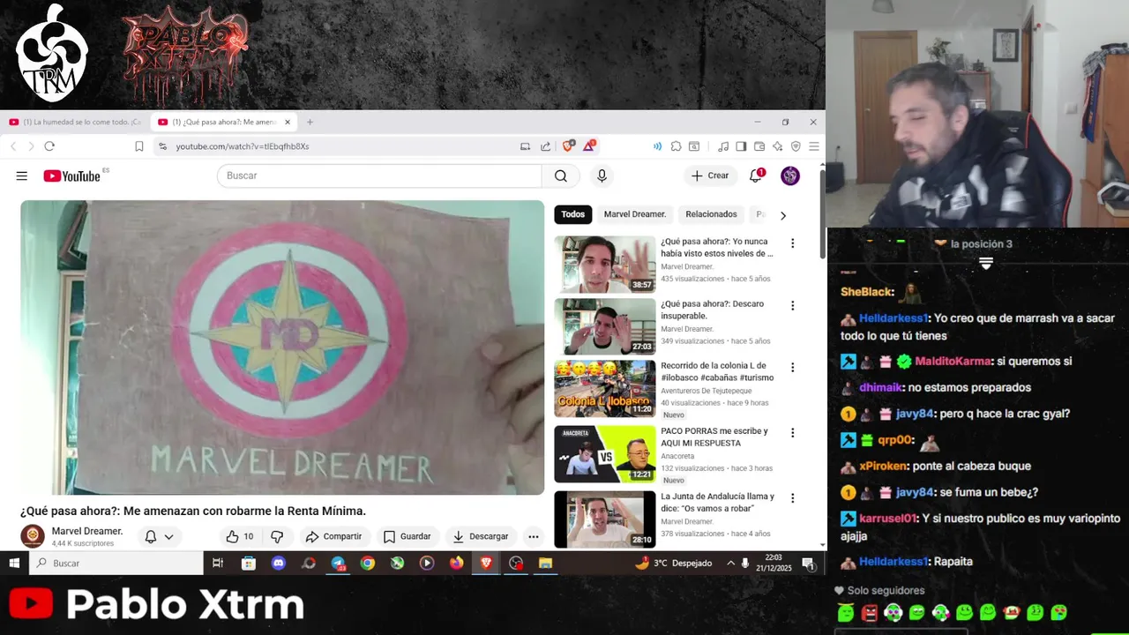
Task: Open the browser main menu icon
Action: [x=813, y=146]
